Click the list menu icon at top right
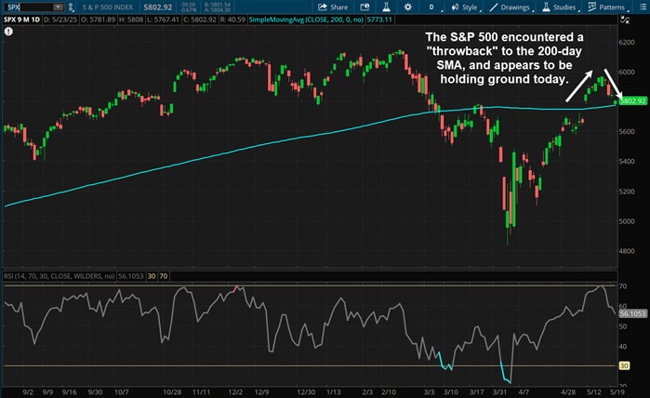This screenshot has height=398, width=650. pos(643,7)
